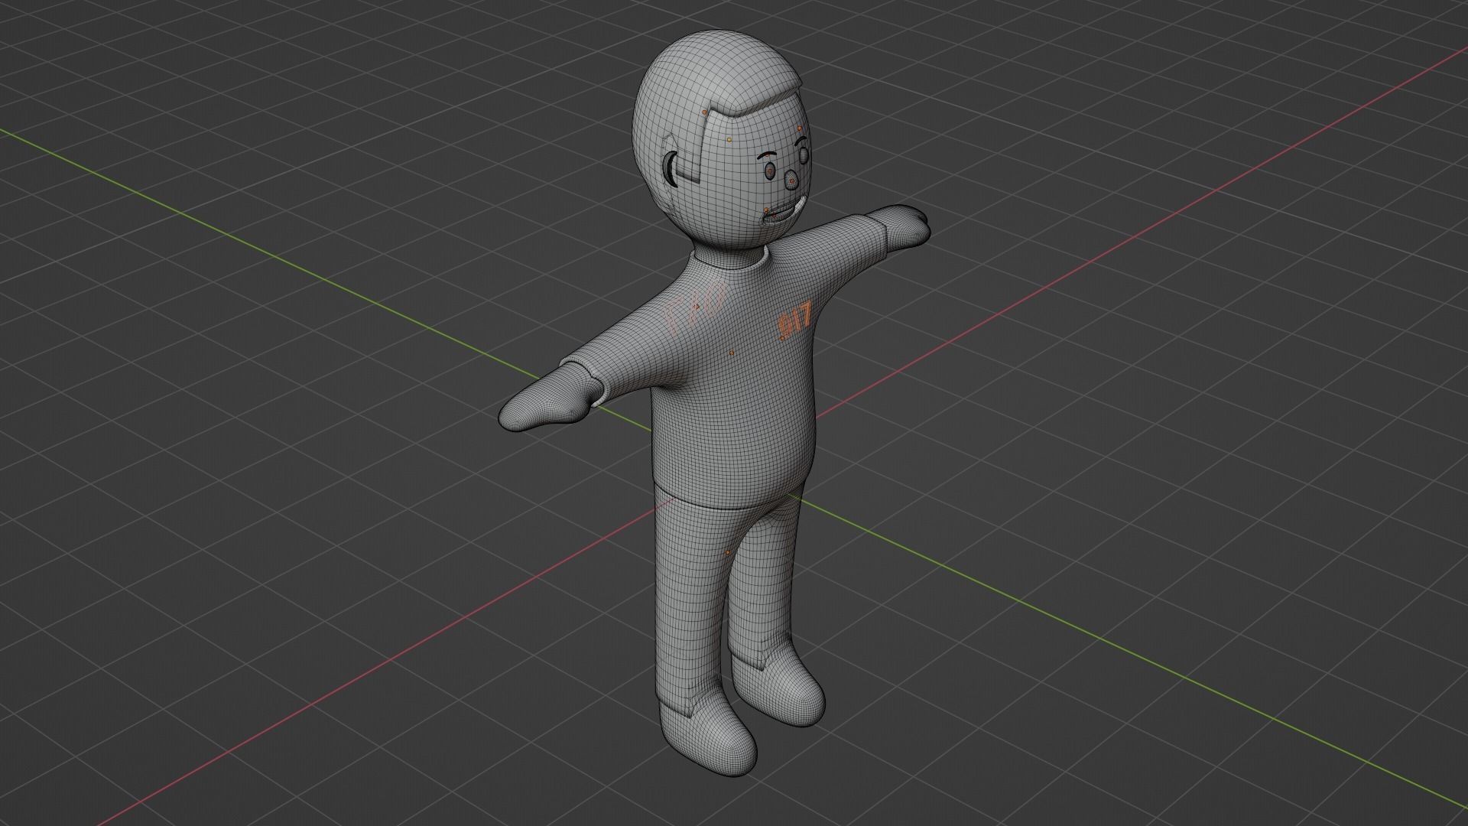Viewport: 1468px width, 826px height.
Task: Select the character's ear mesh
Action: [x=671, y=169]
